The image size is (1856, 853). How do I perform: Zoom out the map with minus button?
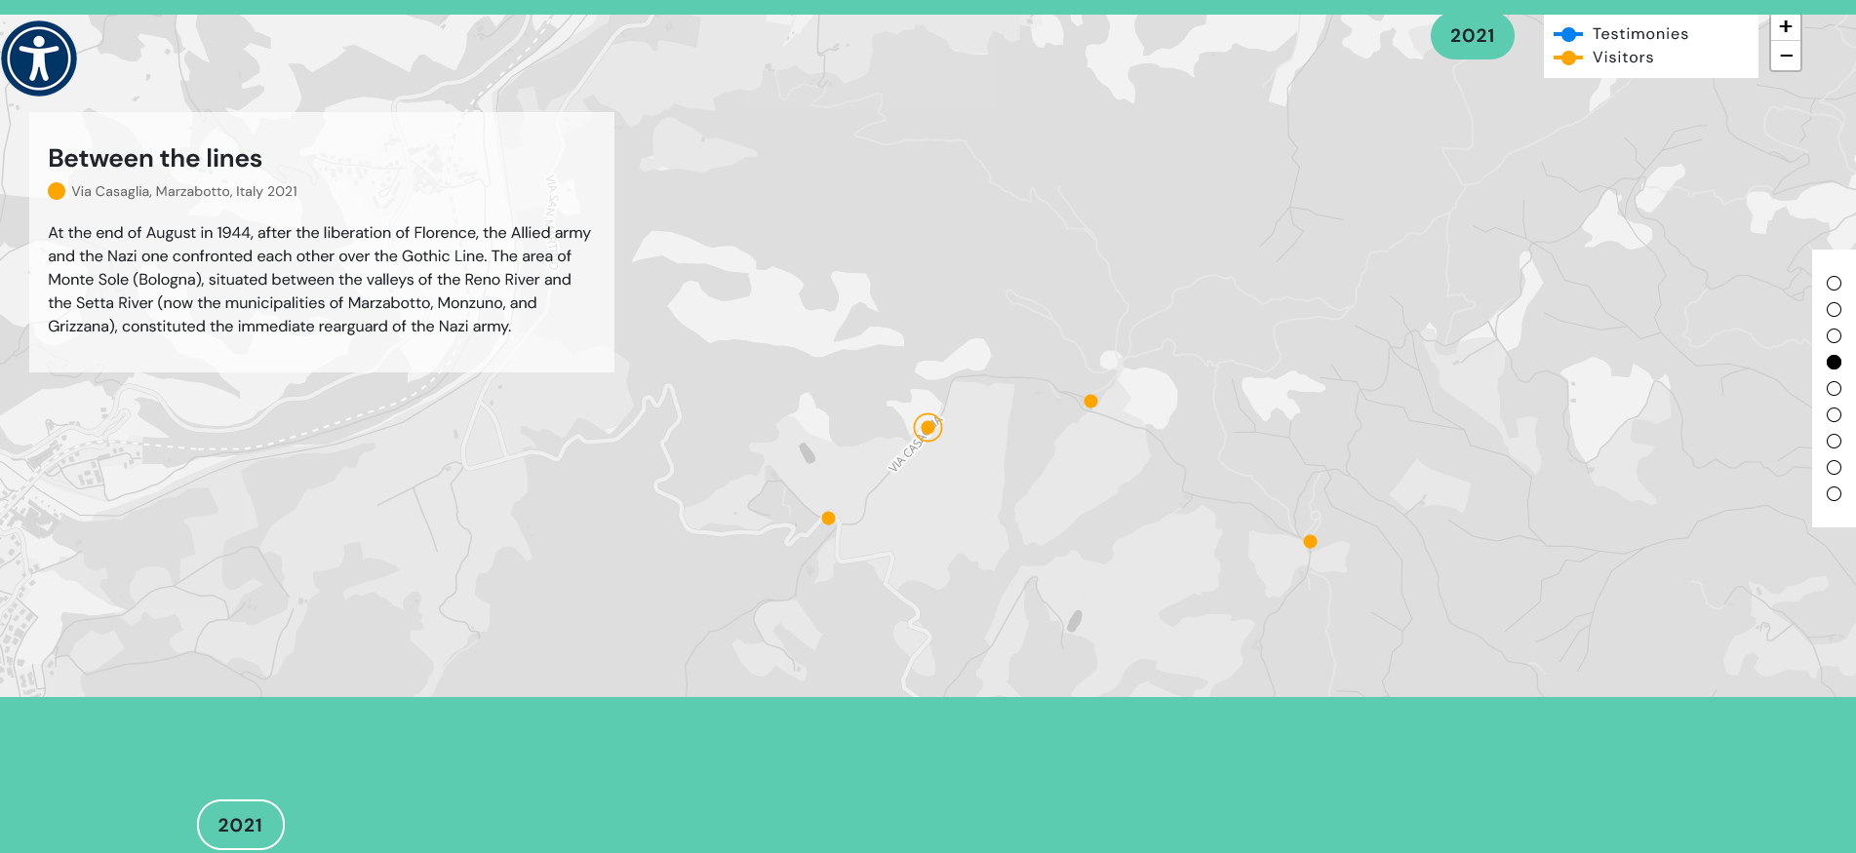pos(1785,56)
